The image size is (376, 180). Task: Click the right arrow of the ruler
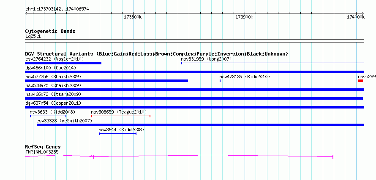(363, 13)
